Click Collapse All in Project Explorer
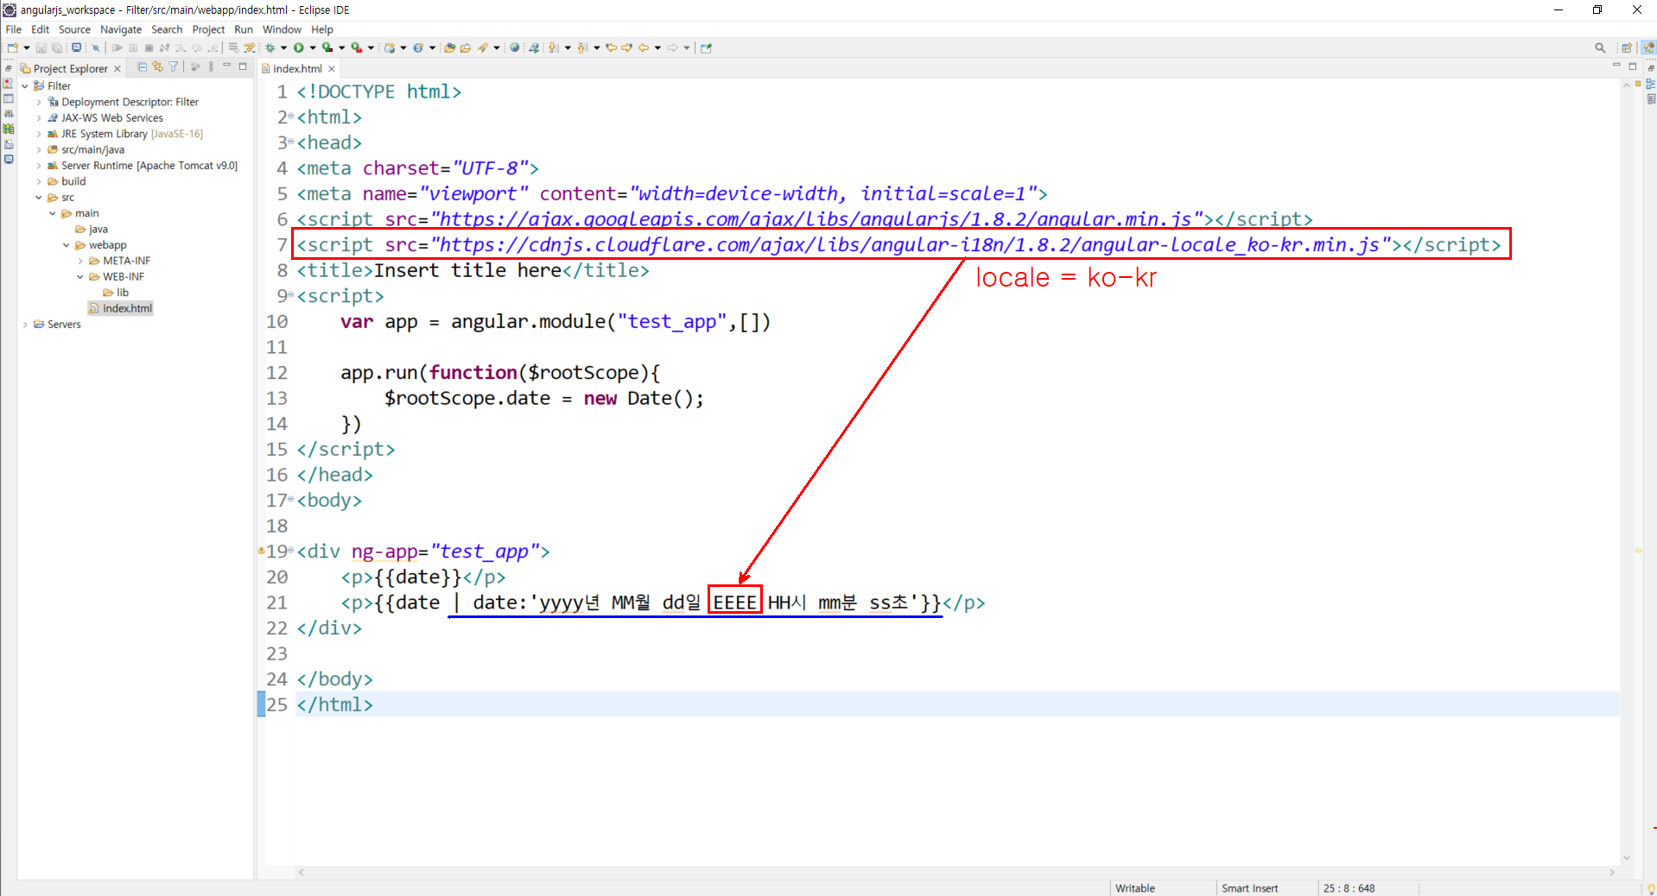Viewport: 1657px width, 896px height. [x=142, y=67]
